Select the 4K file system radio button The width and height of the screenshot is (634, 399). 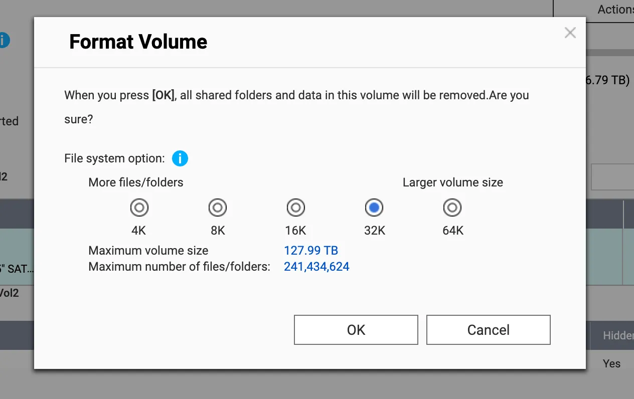[x=139, y=207]
